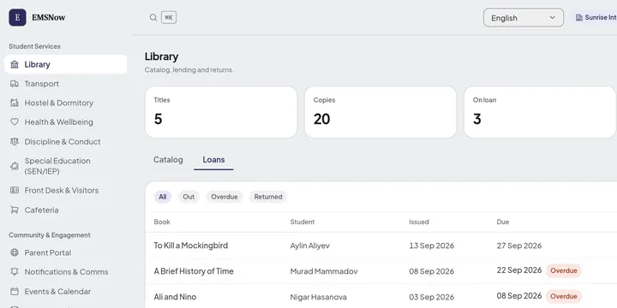Click the Notifications & Comms bell icon
This screenshot has height=308, width=617.
click(15, 272)
